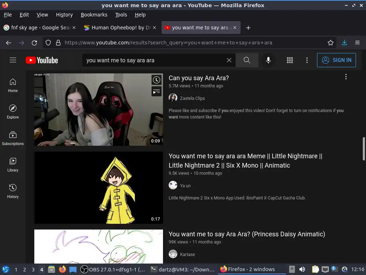Open the Firefox application menu

pos(357,43)
